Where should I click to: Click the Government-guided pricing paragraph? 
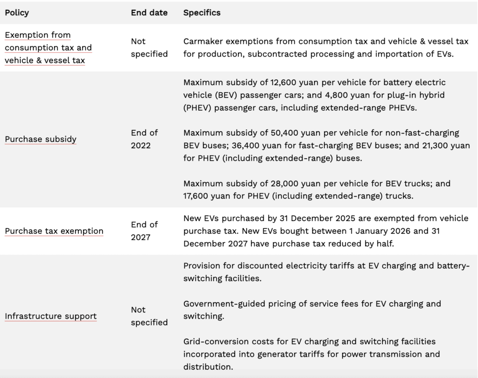312,310
